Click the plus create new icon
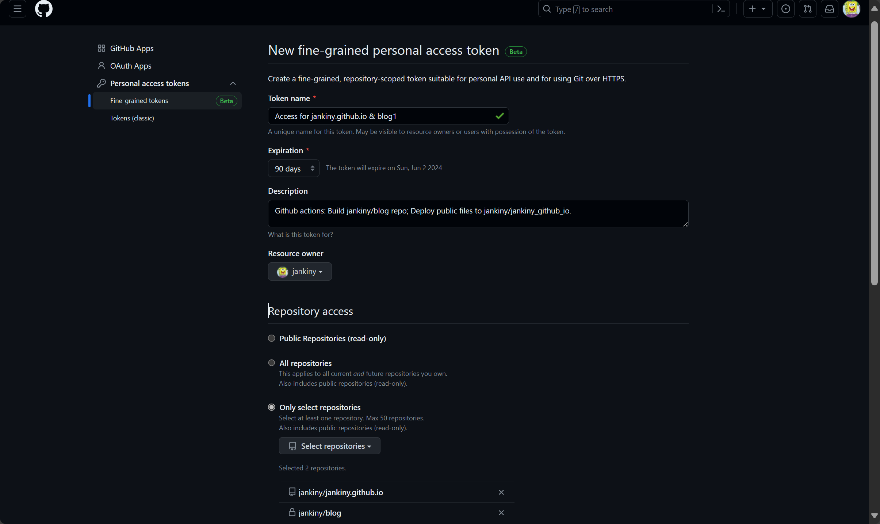The image size is (880, 524). point(753,9)
